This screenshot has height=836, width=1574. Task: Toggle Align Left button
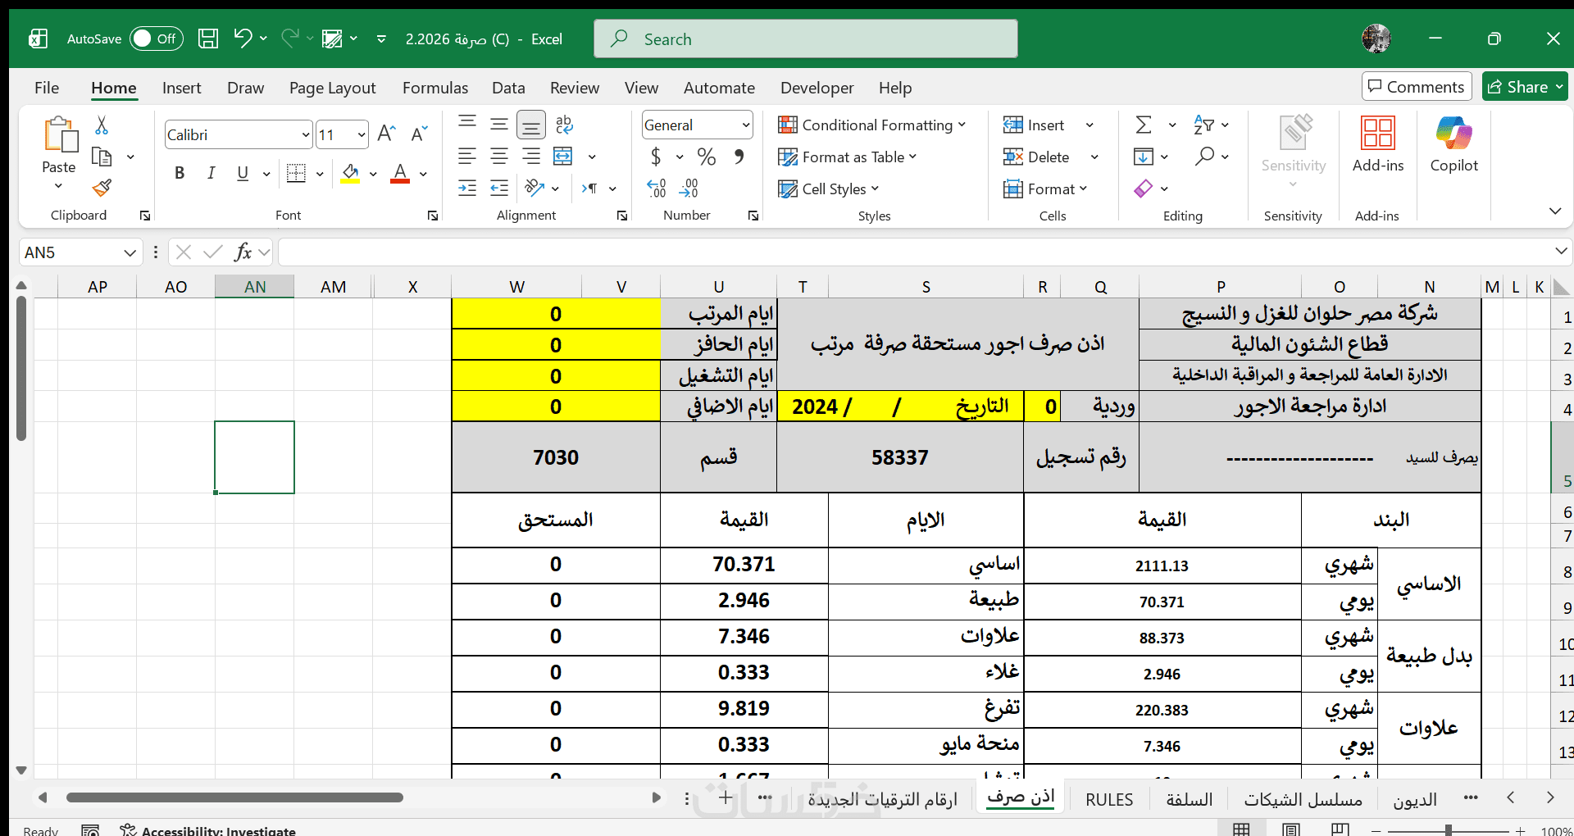(467, 157)
